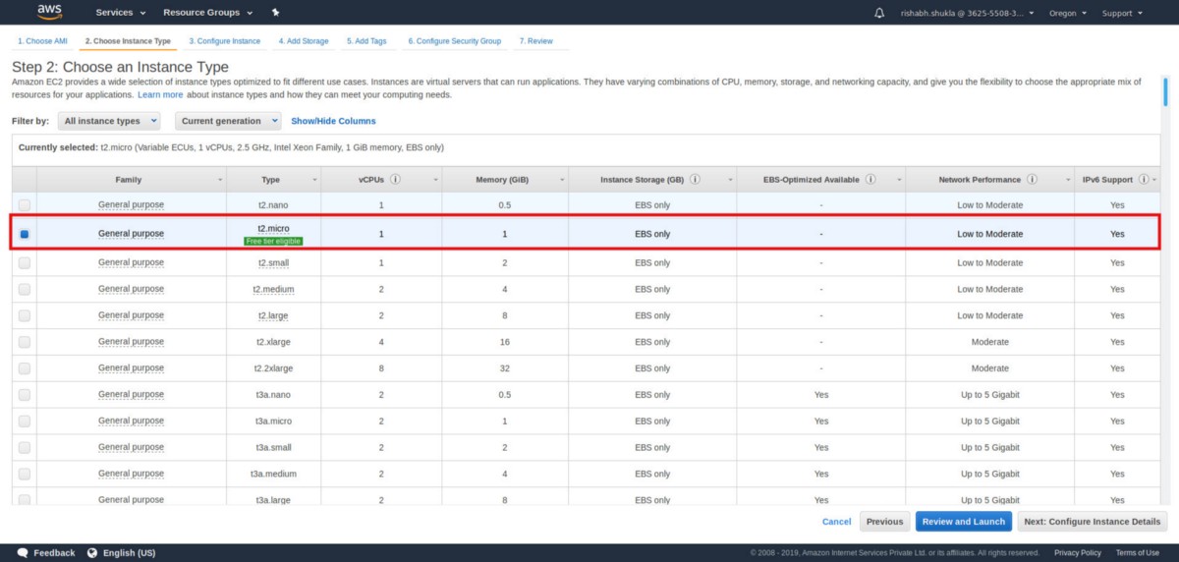
Task: Click the t2.2xlarge type cell
Action: point(273,368)
